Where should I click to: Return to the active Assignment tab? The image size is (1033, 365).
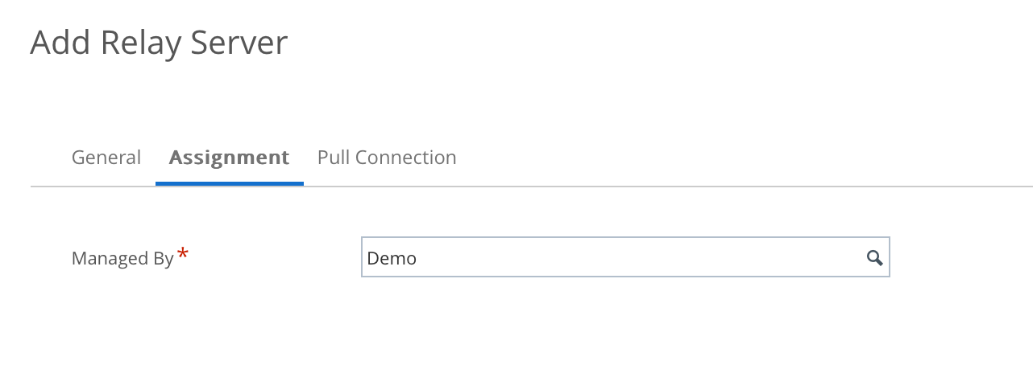click(x=229, y=158)
